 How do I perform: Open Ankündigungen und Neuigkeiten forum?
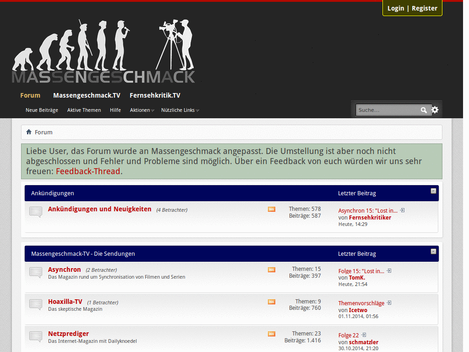99,209
